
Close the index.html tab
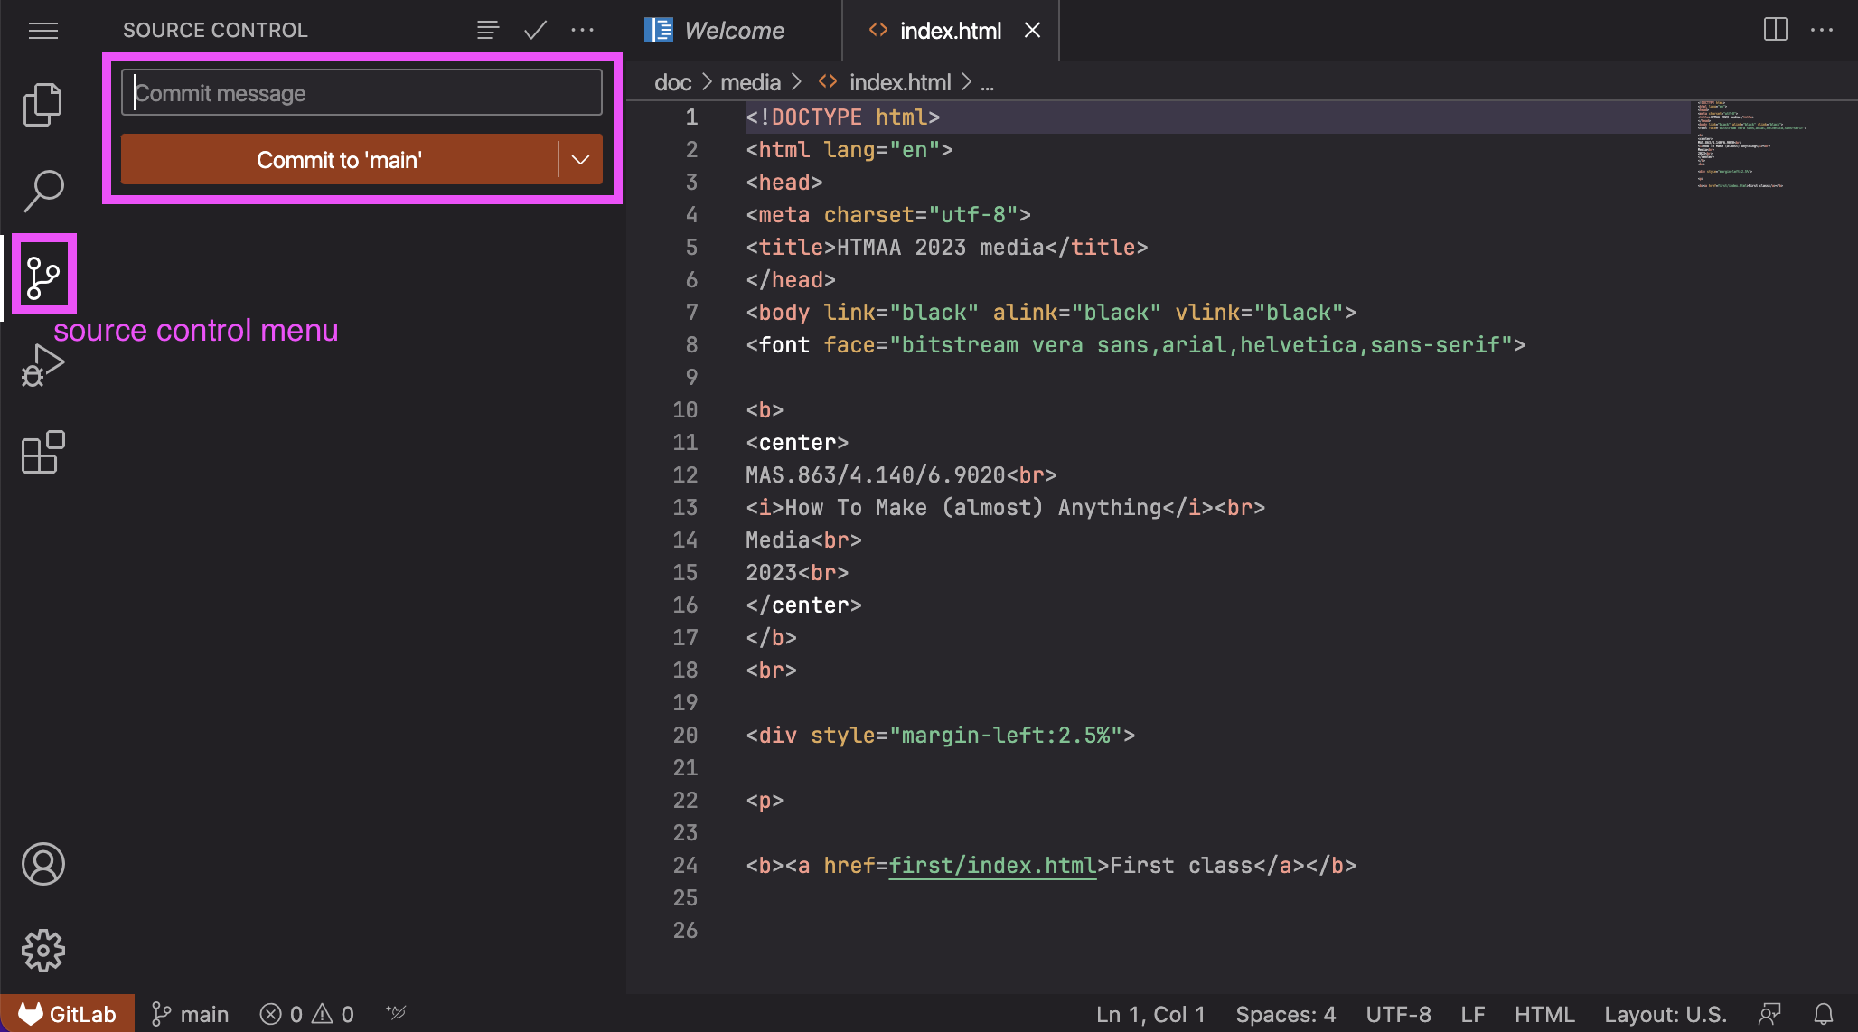pyautogui.click(x=1032, y=31)
